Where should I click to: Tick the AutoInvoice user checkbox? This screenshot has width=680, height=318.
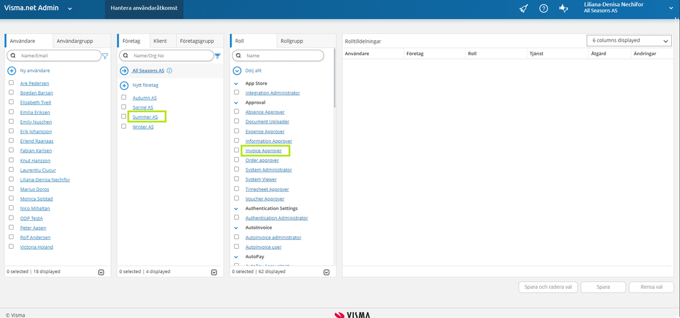click(236, 247)
